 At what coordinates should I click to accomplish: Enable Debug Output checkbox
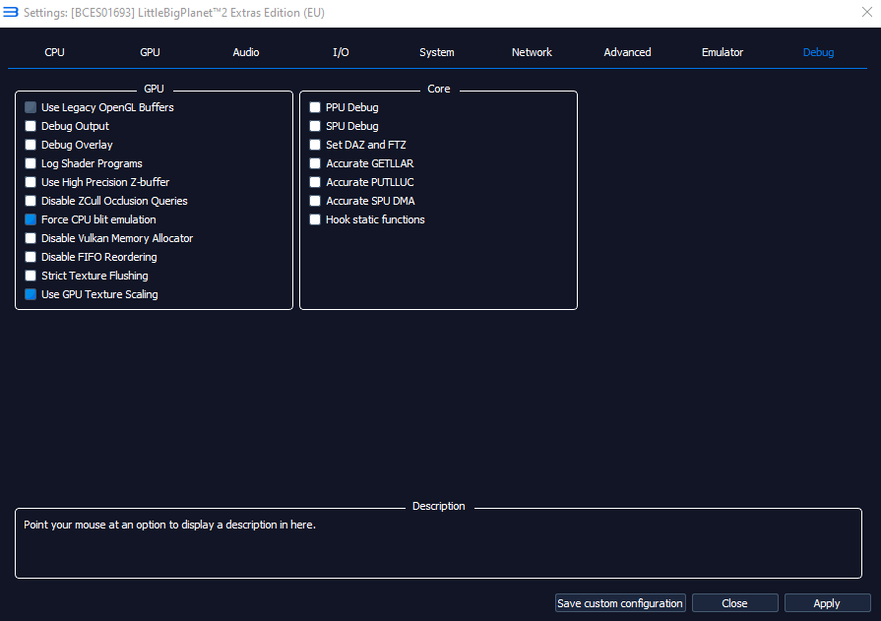[x=31, y=126]
